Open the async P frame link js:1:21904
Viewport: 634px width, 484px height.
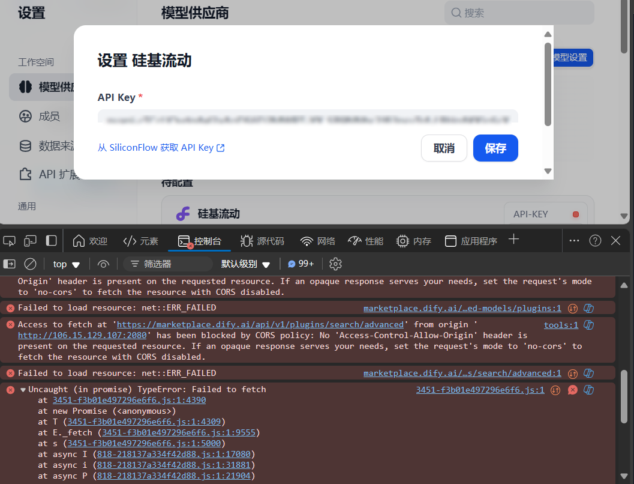coord(174,476)
